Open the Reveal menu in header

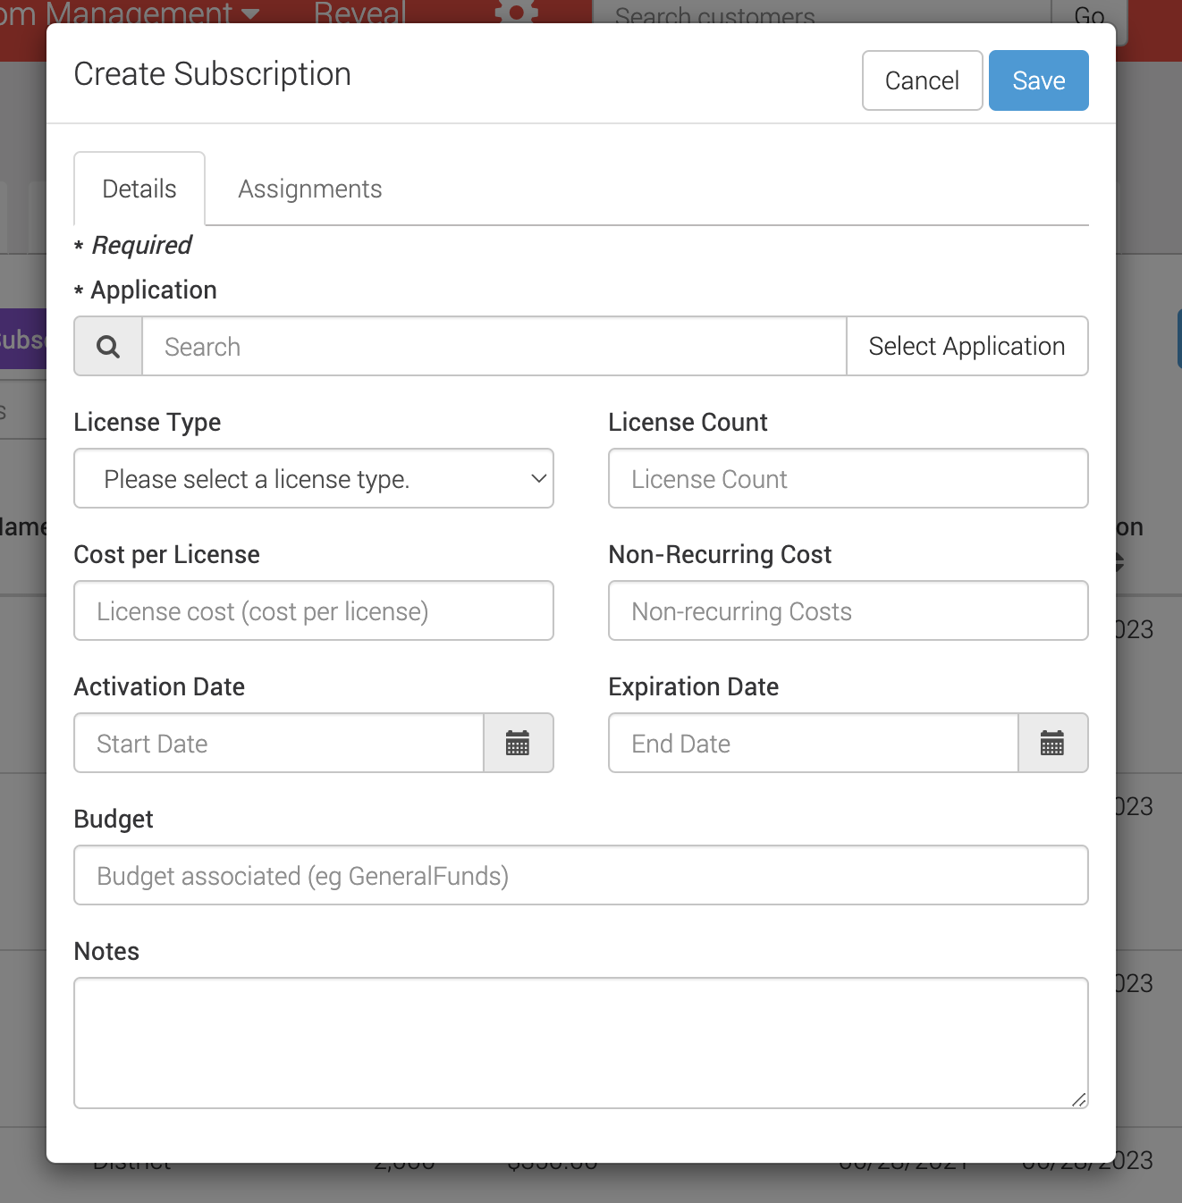click(x=359, y=12)
